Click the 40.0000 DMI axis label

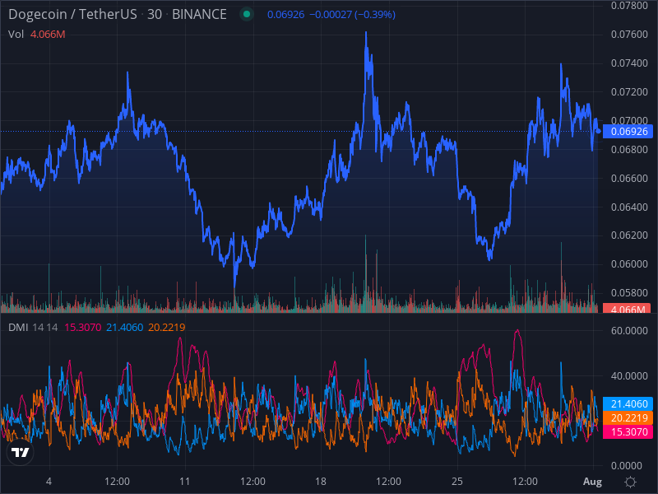[x=629, y=376]
